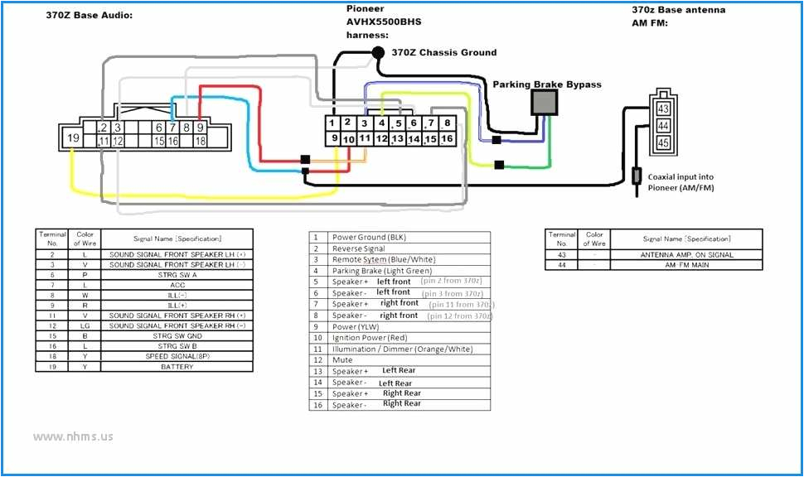Screen dimensions: 804x477
Task: Select pin 16 on Pioneer harness connector
Action: pyautogui.click(x=447, y=139)
